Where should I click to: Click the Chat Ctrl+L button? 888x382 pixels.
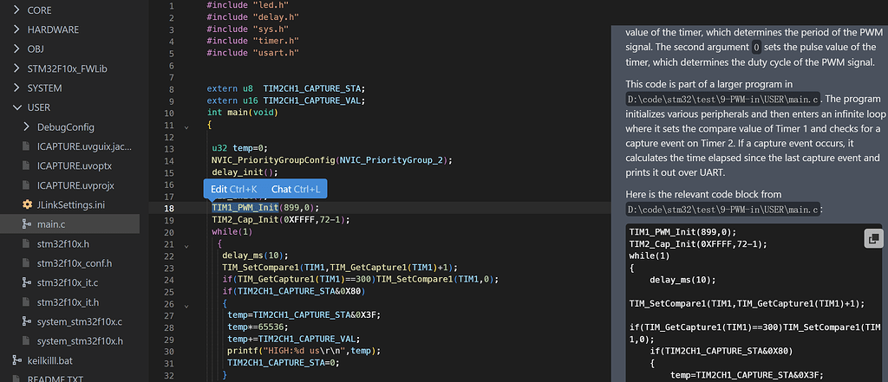pos(296,189)
